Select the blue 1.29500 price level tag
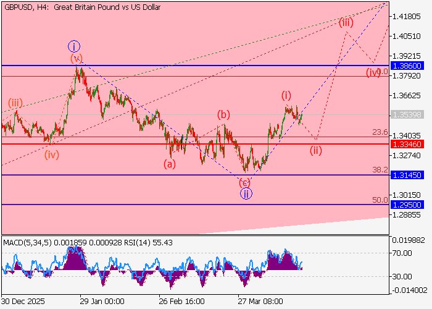This screenshot has width=432, height=309. pyautogui.click(x=406, y=204)
